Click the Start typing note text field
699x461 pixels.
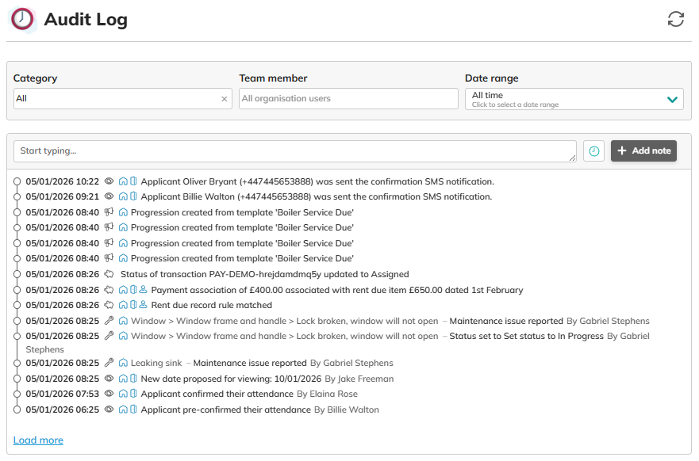click(294, 151)
